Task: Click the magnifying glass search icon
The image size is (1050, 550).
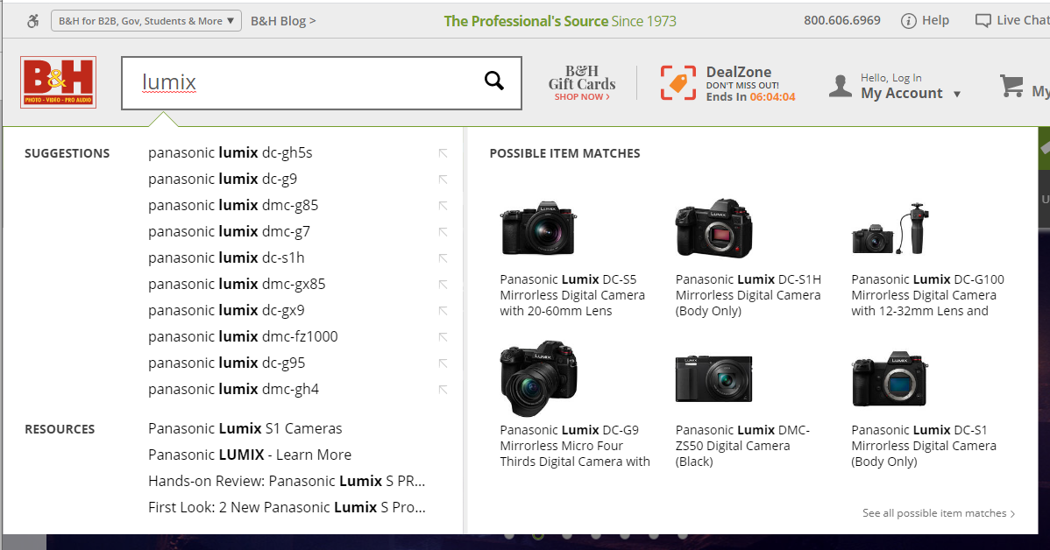Action: point(494,81)
